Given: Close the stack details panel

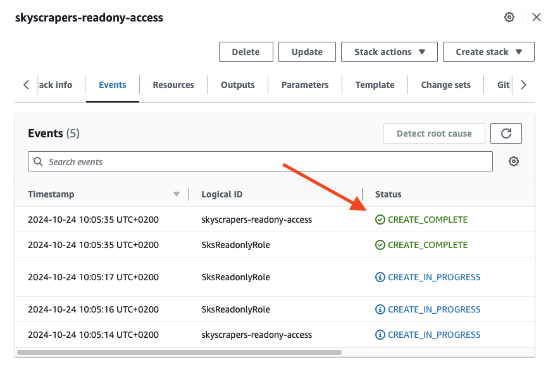Looking at the screenshot, I should pyautogui.click(x=537, y=17).
